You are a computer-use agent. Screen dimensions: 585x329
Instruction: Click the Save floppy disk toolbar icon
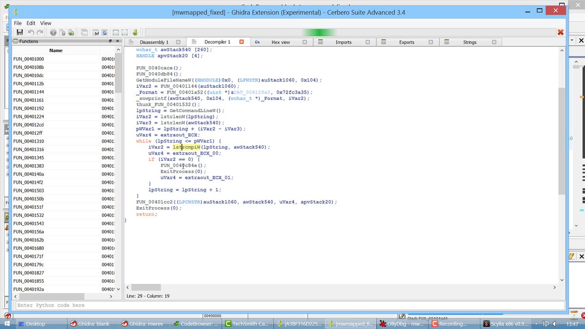19,32
